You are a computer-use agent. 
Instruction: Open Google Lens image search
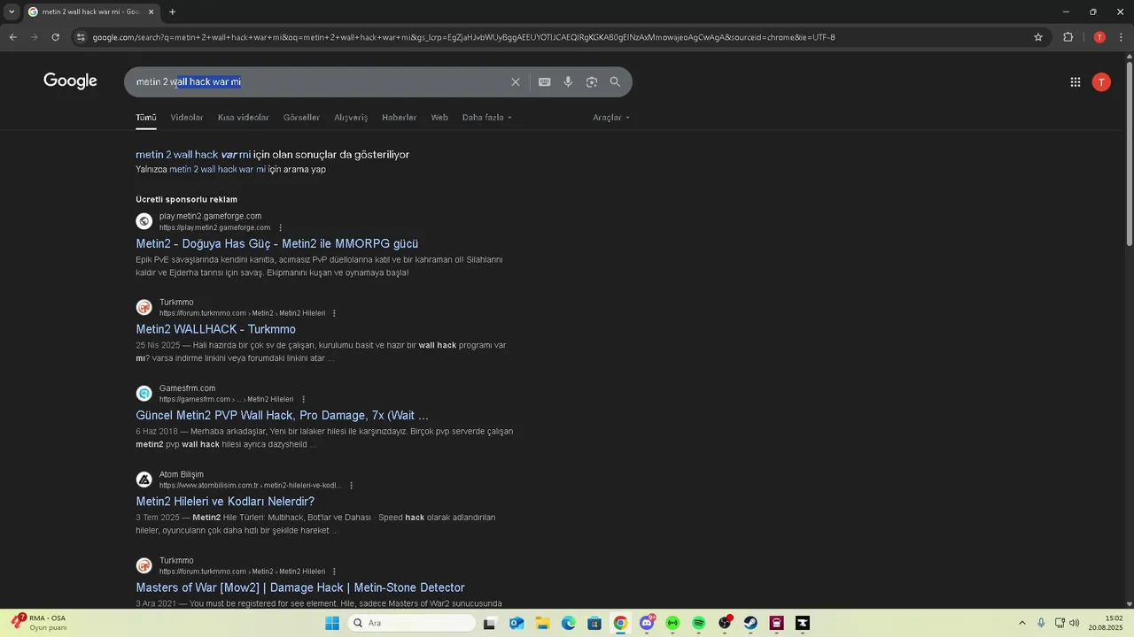pyautogui.click(x=591, y=82)
